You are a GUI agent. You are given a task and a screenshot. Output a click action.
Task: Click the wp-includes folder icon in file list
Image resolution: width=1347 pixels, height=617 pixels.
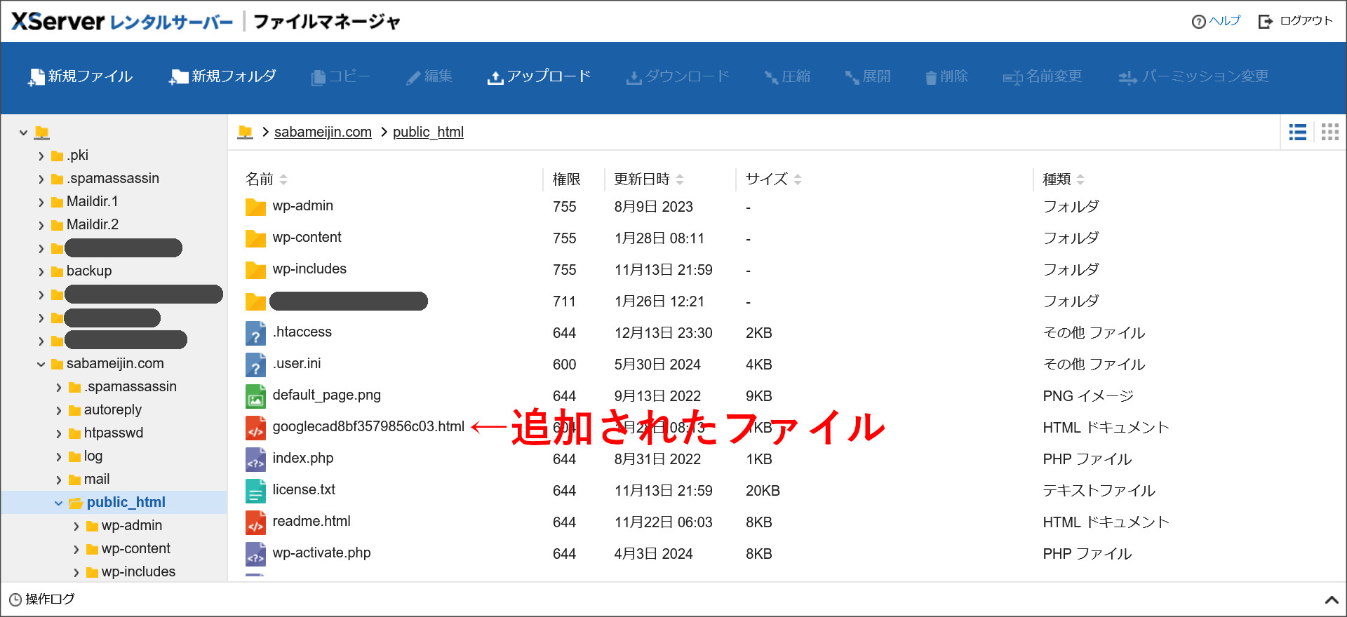[255, 270]
